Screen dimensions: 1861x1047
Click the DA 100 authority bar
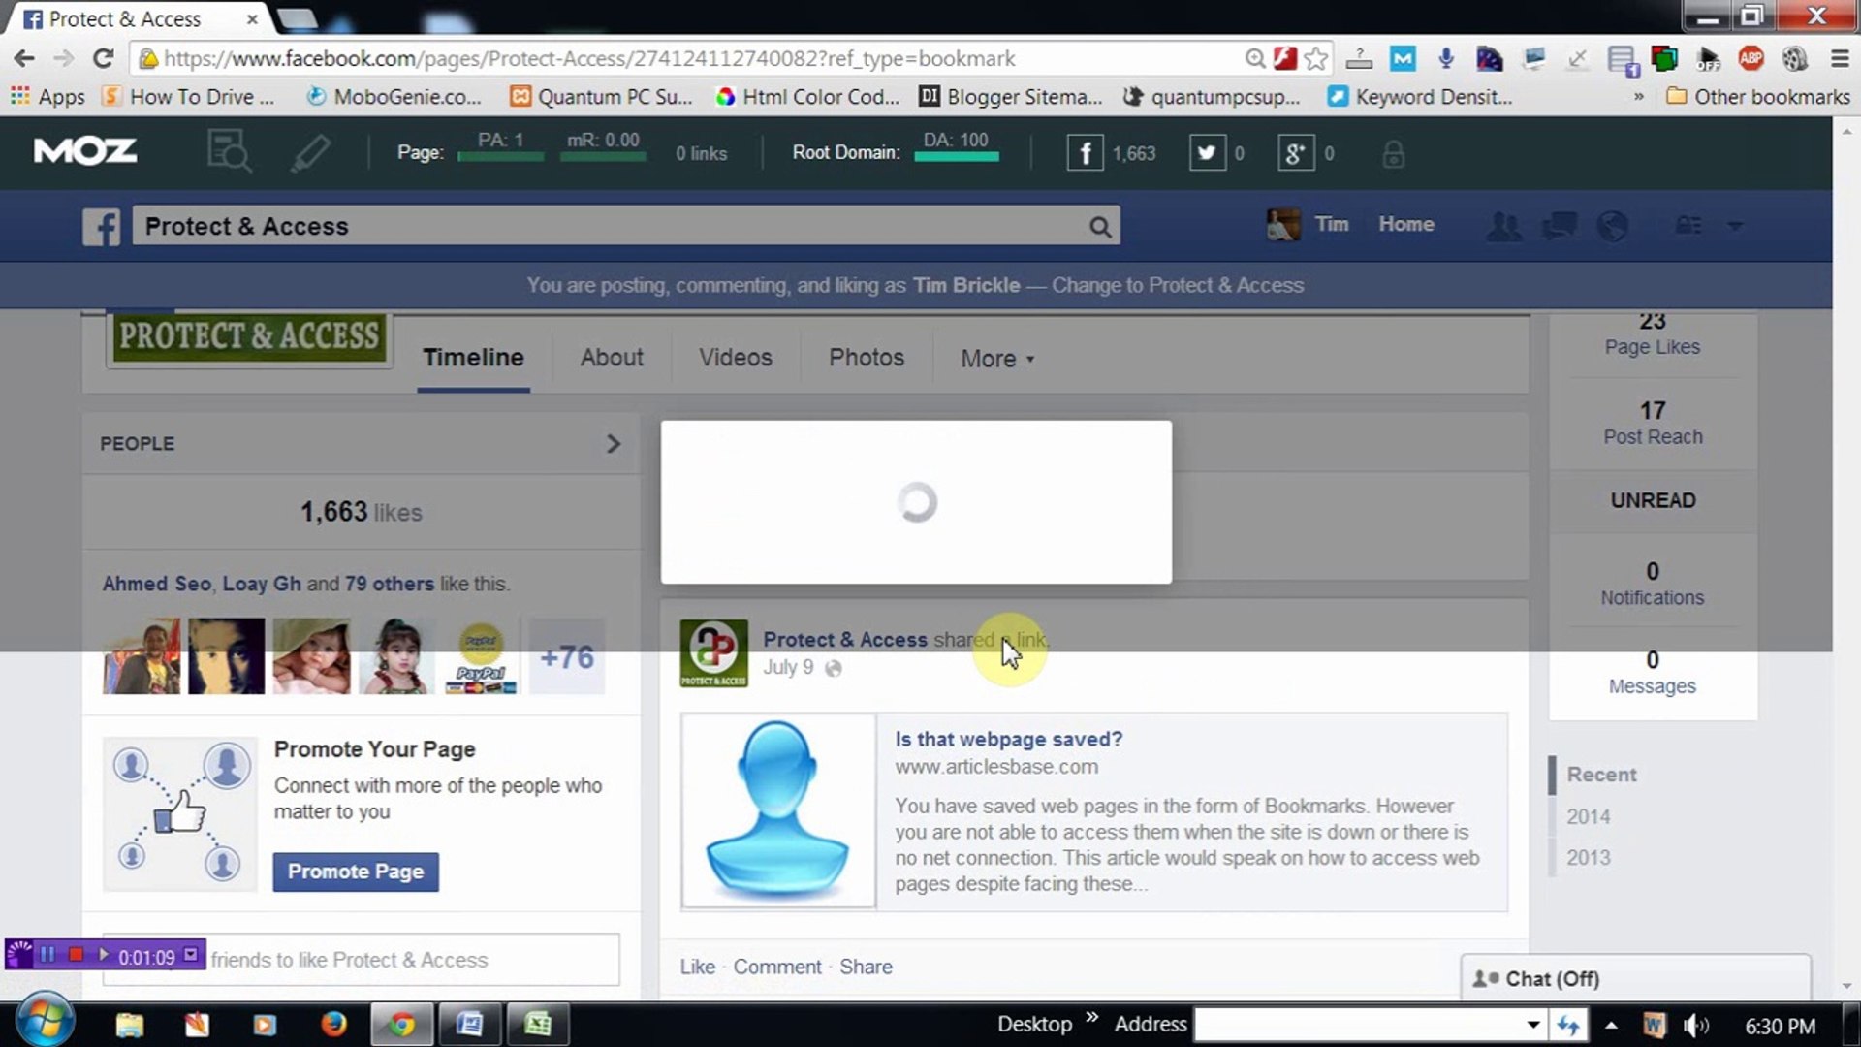click(958, 155)
